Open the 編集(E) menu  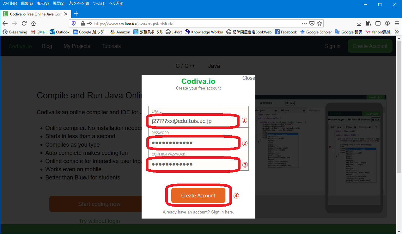coord(27,3)
